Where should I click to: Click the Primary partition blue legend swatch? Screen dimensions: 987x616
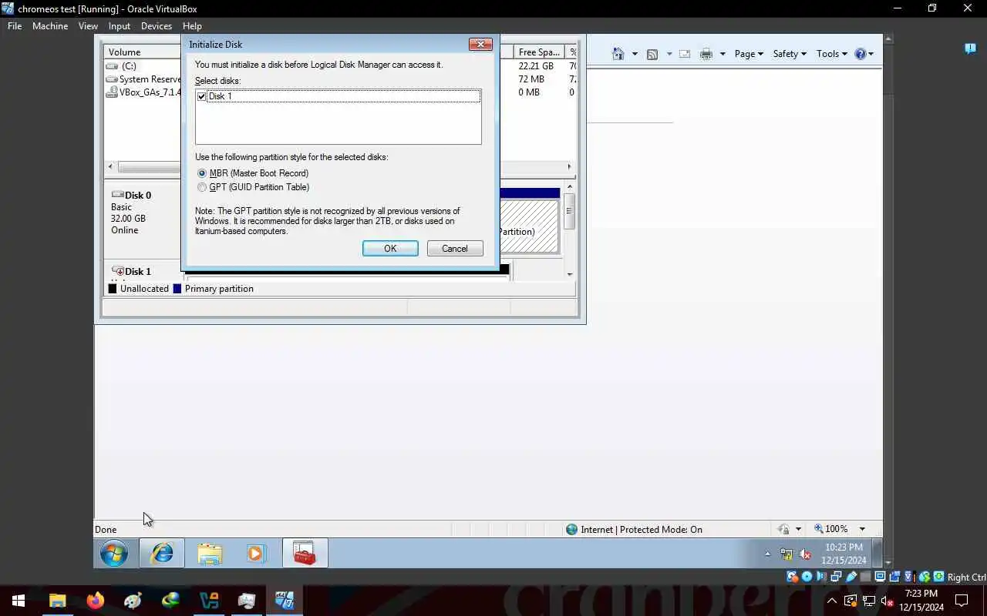pos(177,289)
